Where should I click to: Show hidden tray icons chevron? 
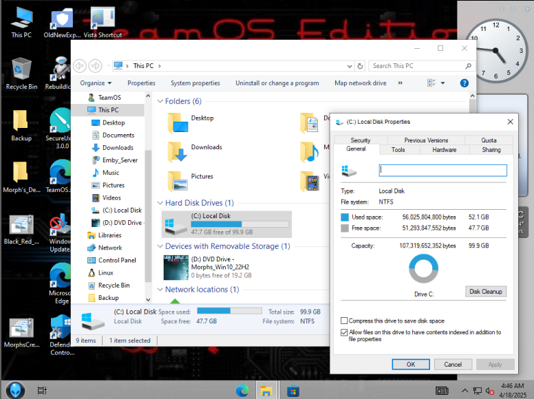(x=464, y=391)
